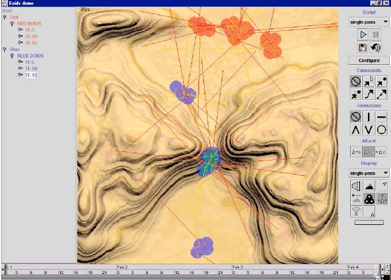
Task: Select red TF-10 in the tree
Action: coord(31,36)
